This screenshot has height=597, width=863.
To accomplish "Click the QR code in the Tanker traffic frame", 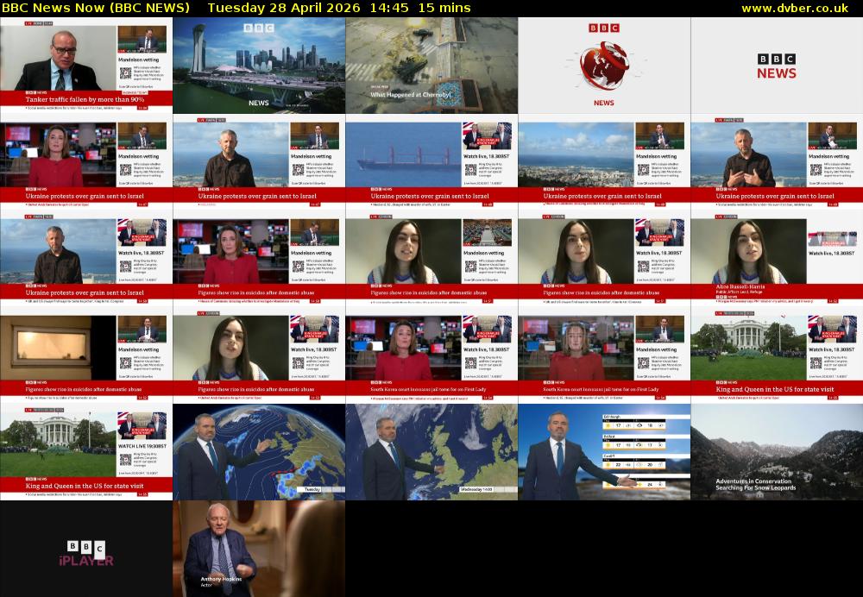I will pos(125,73).
